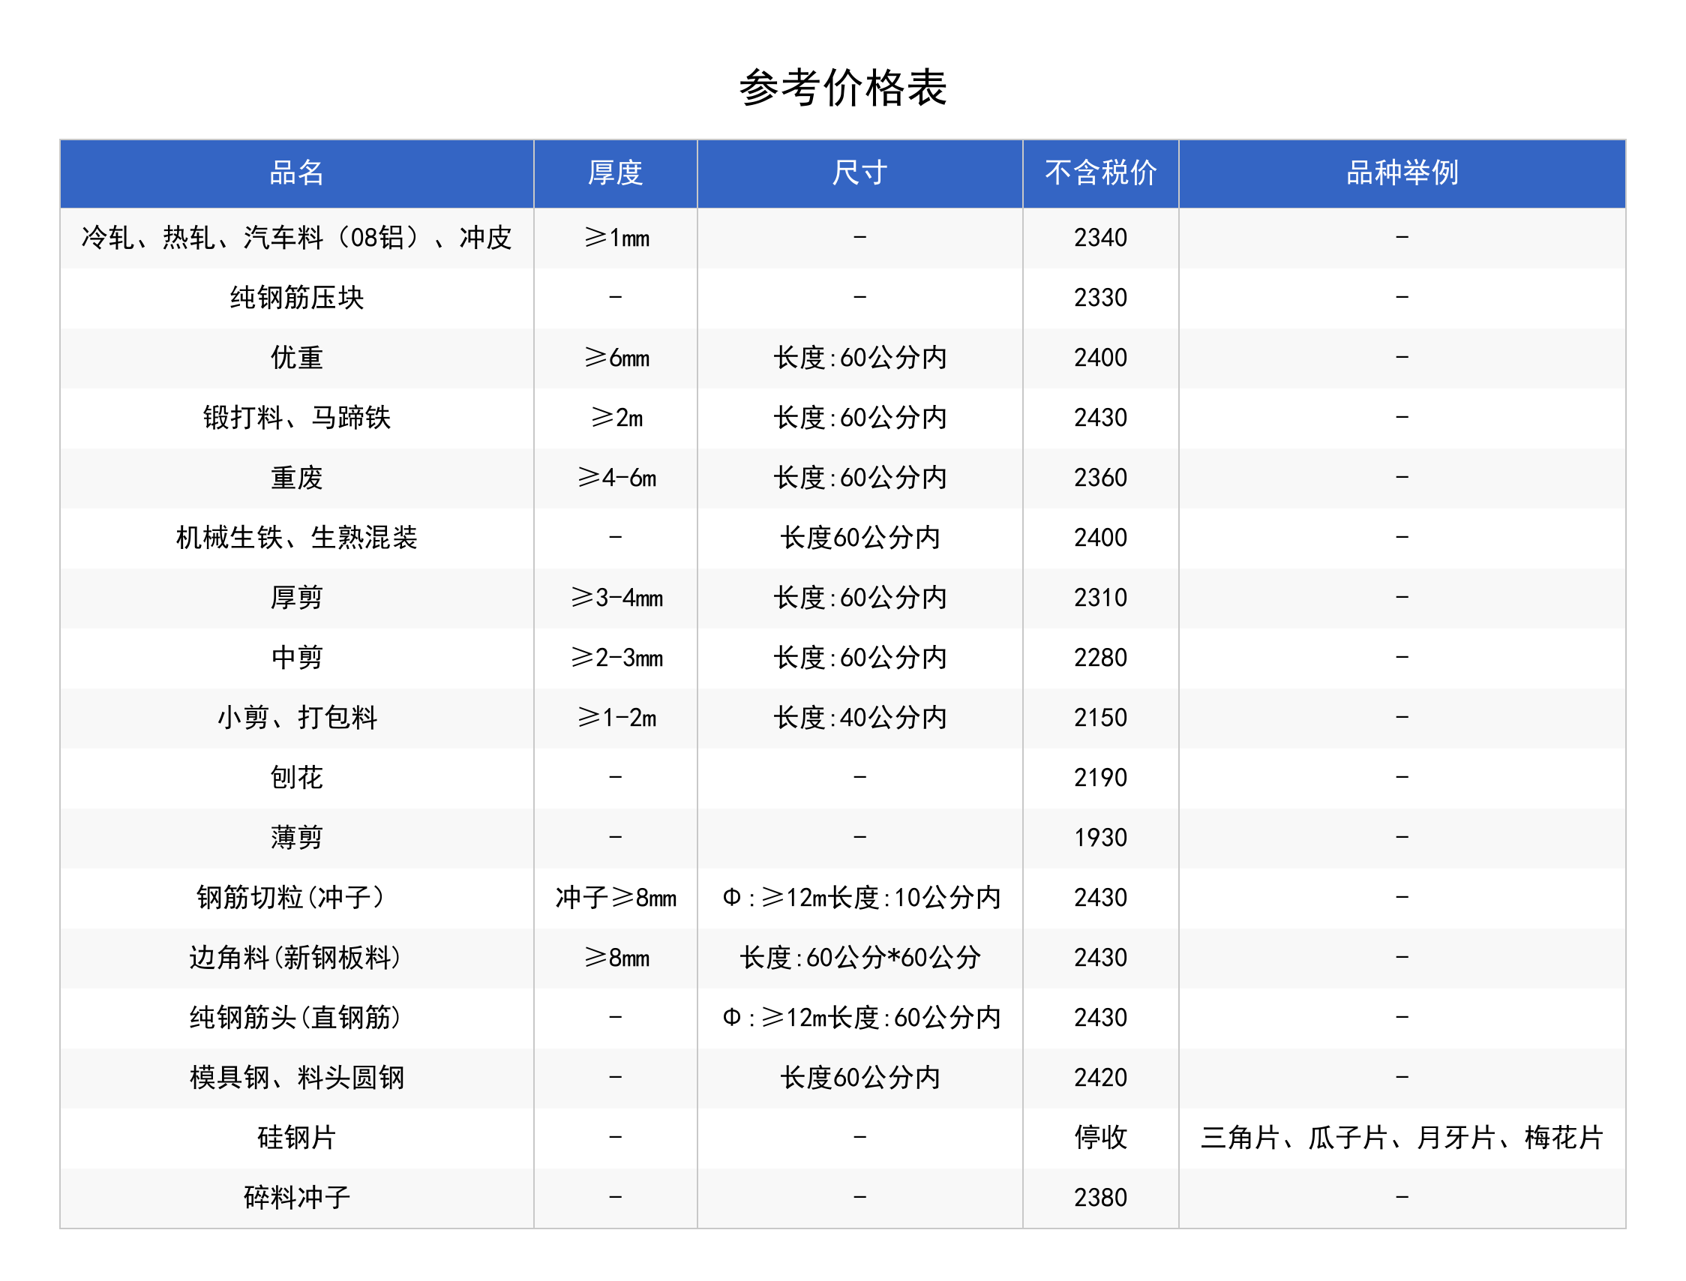Click price 2340 in first row
The image size is (1686, 1281).
pos(1099,238)
